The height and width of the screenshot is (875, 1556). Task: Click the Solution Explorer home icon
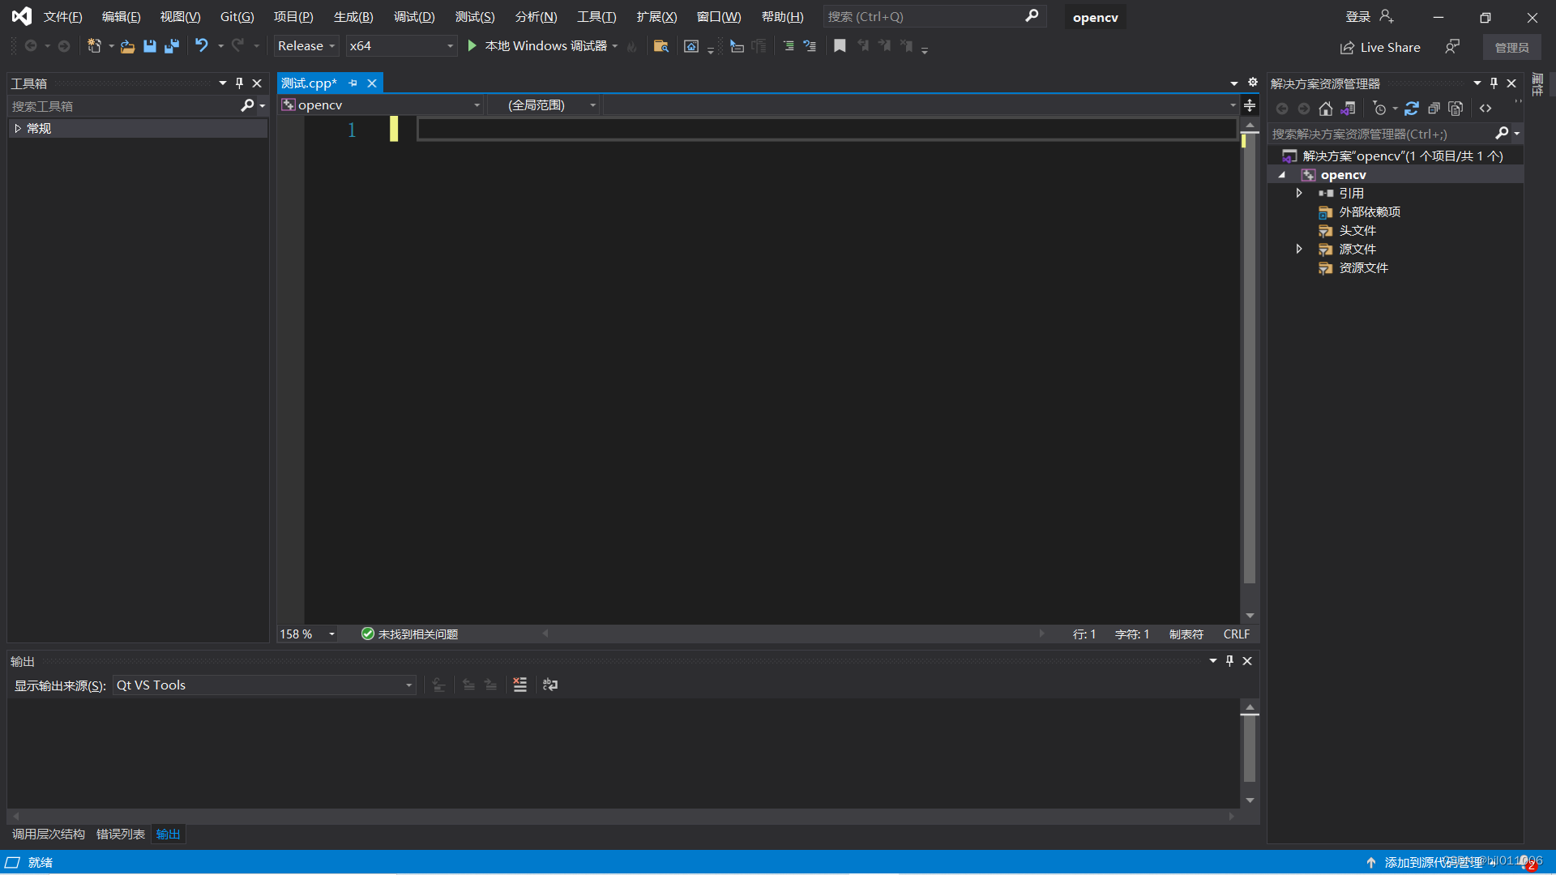[x=1326, y=109]
